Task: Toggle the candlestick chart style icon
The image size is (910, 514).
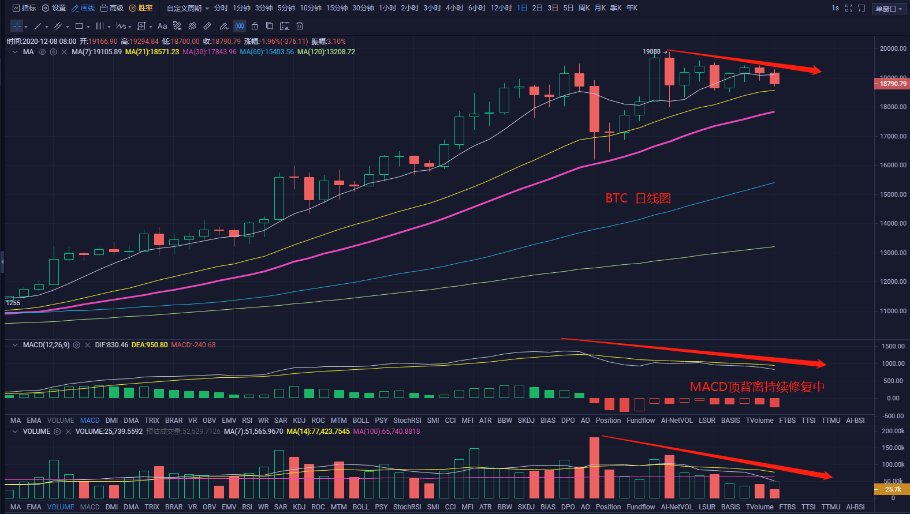Action: [x=240, y=26]
